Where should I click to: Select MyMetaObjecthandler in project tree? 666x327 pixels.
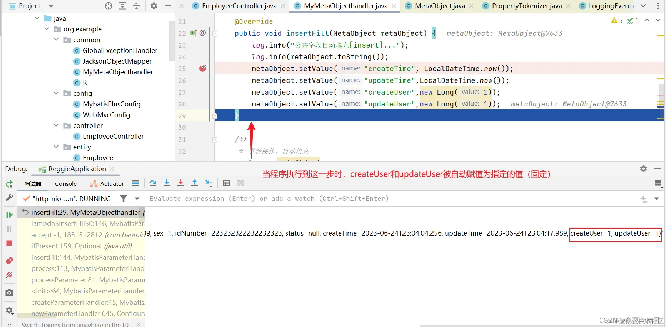tap(113, 72)
